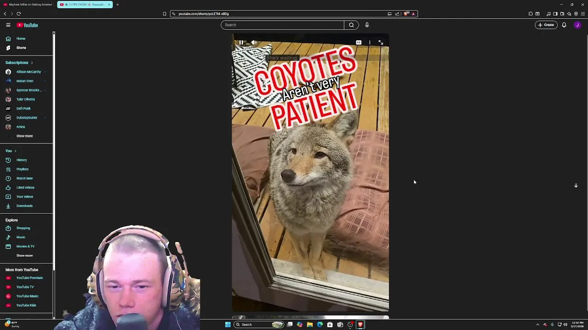588x330 pixels.
Task: Select the PUPPY CHOW tab
Action: point(84,5)
